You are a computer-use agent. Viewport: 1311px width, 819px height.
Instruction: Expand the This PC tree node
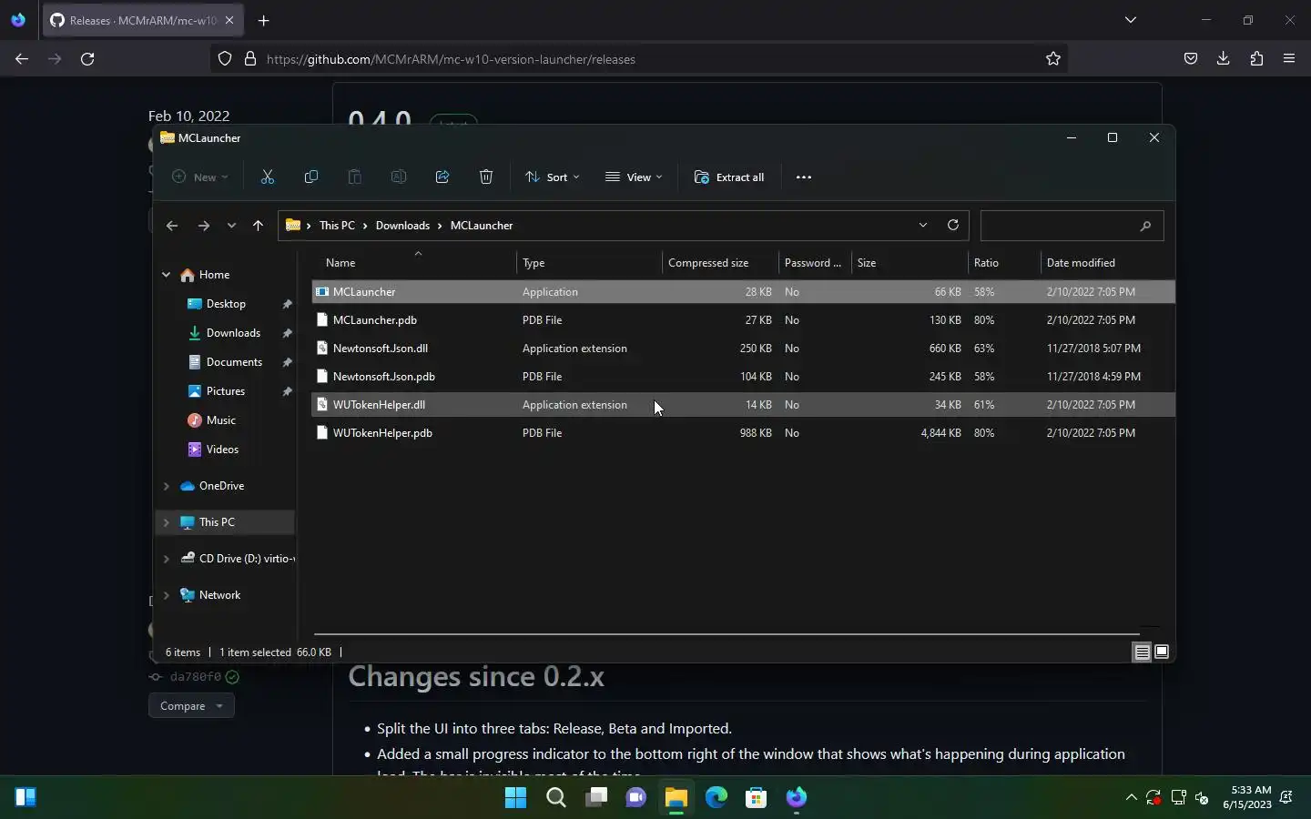point(167,522)
